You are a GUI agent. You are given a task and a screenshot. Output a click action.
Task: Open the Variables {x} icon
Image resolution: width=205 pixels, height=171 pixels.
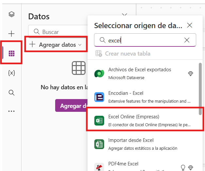11,73
